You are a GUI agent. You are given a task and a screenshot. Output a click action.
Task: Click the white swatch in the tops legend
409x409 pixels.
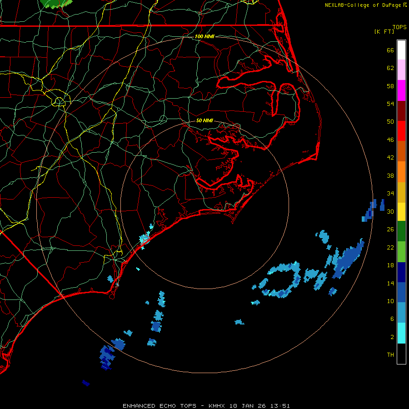(x=401, y=50)
